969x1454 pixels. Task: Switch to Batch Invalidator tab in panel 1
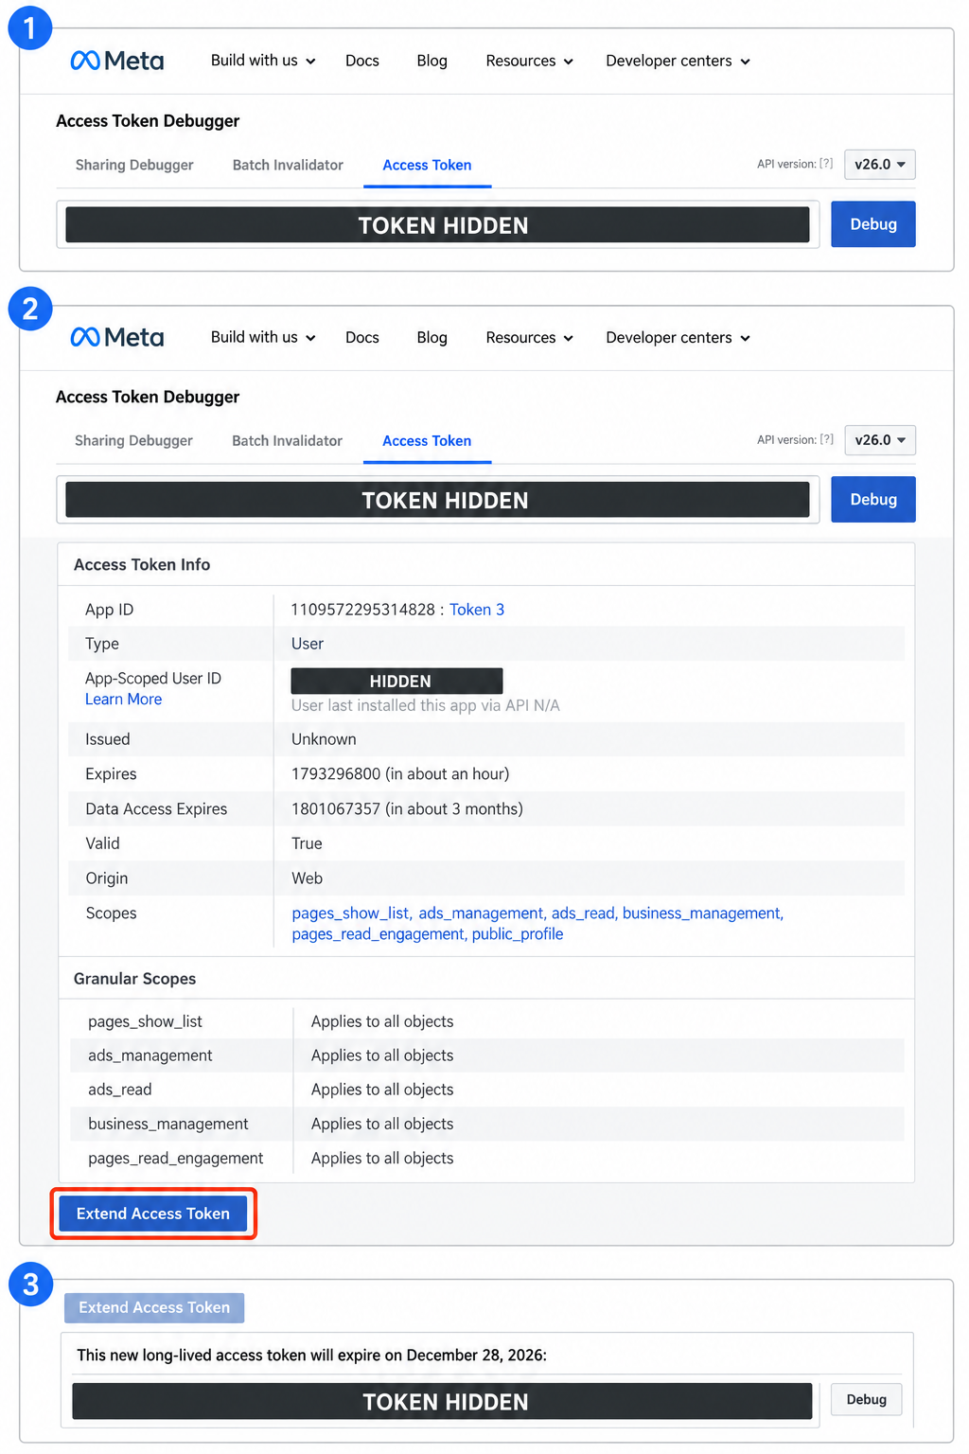click(288, 165)
